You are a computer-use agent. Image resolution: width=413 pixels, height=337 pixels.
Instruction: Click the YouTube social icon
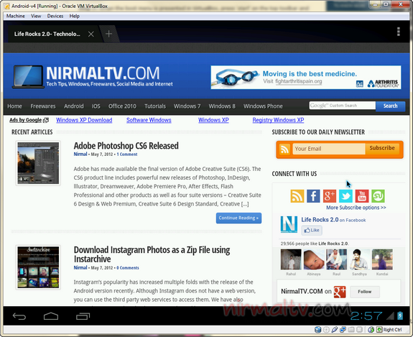[362, 196]
